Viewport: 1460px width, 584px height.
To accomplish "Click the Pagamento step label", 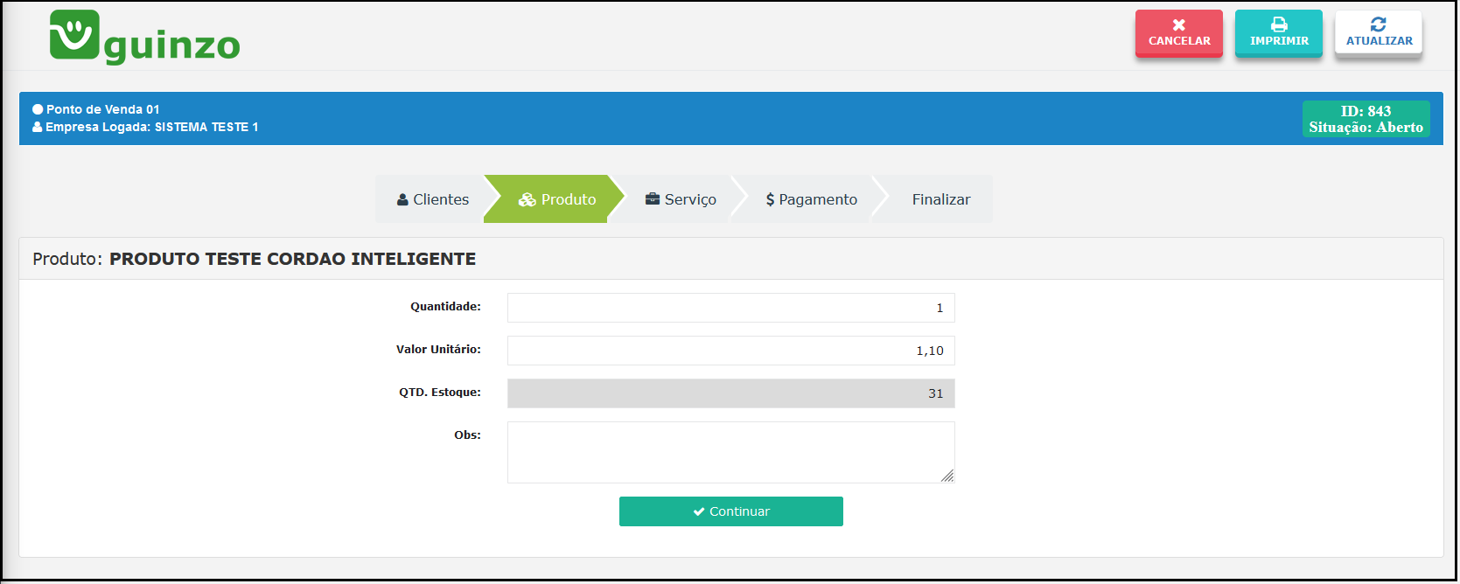I will (x=818, y=199).
